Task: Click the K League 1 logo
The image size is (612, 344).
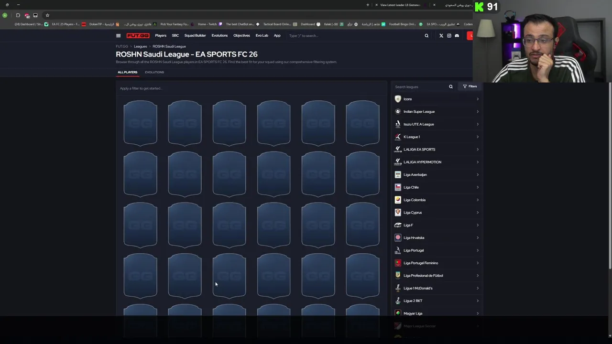Action: [x=398, y=137]
